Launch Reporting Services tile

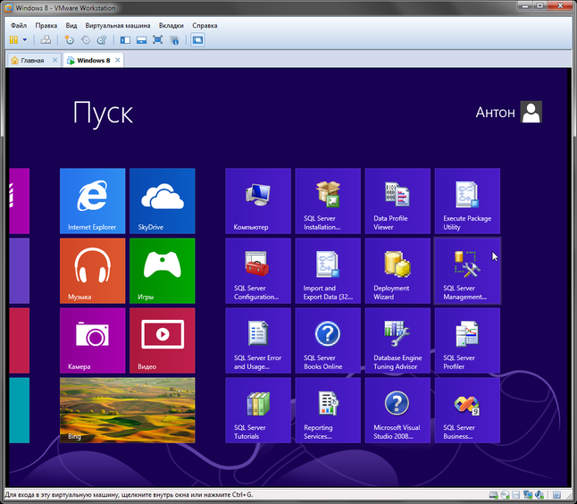coord(328,410)
